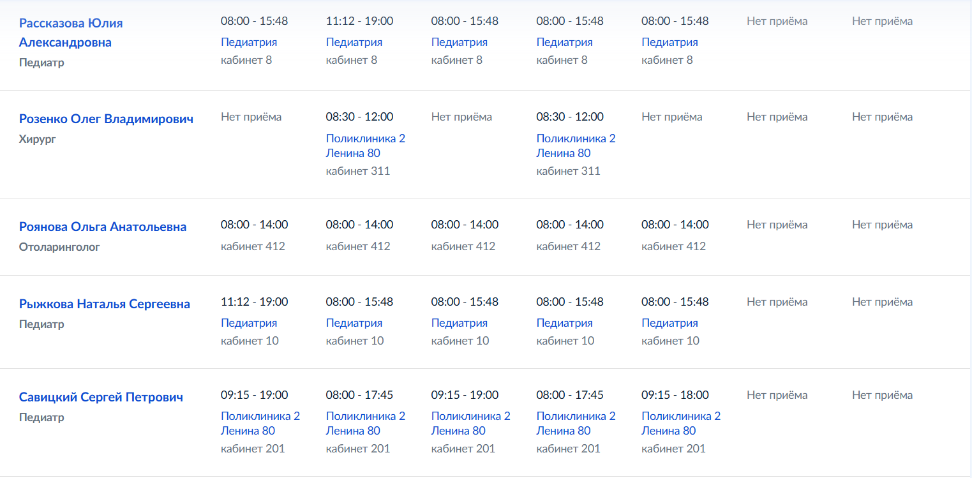Image resolution: width=972 pixels, height=478 pixels.
Task: Click Педиатрия link in Рыжкова's last working day
Action: pyautogui.click(x=669, y=323)
